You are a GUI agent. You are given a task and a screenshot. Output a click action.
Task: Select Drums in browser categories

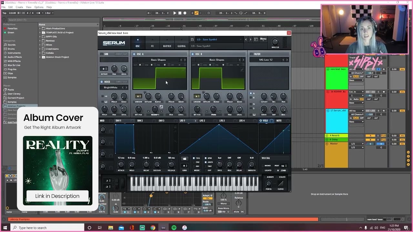pos(11,49)
